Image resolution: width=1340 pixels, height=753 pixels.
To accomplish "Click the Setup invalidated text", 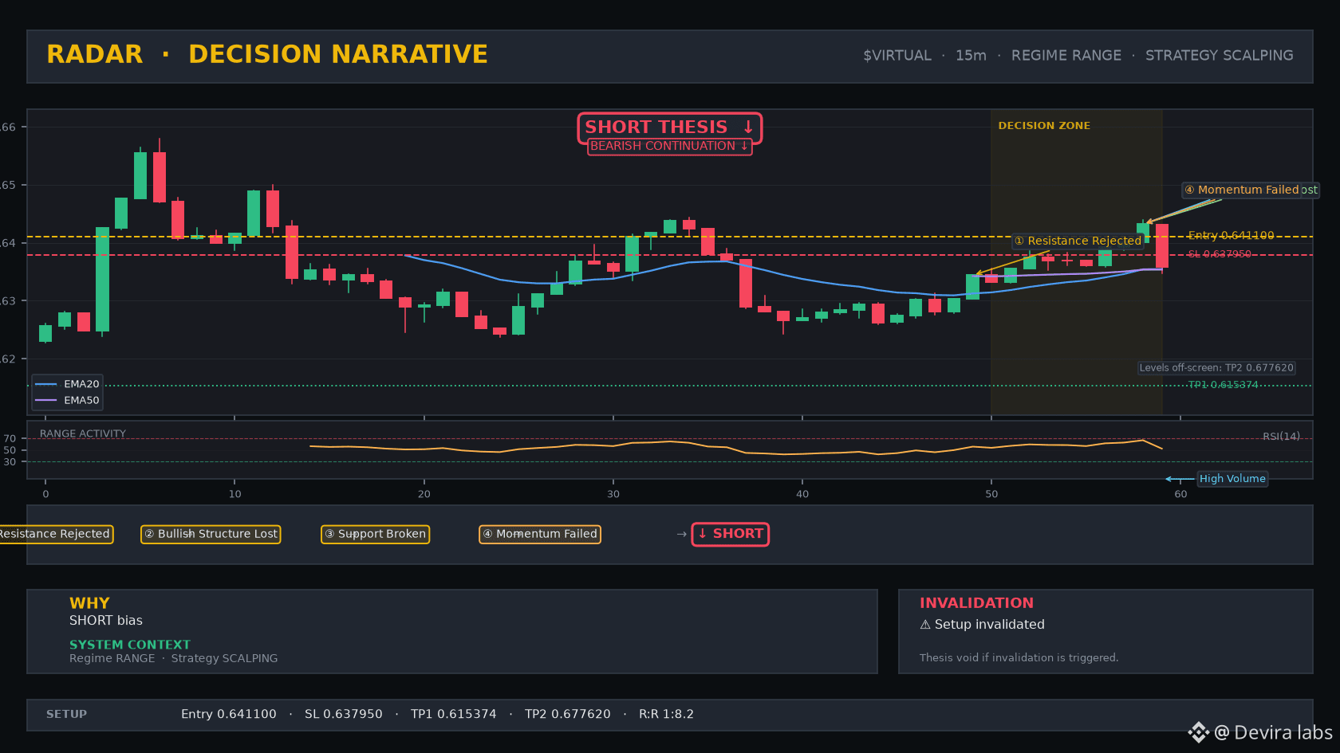I will coord(990,625).
